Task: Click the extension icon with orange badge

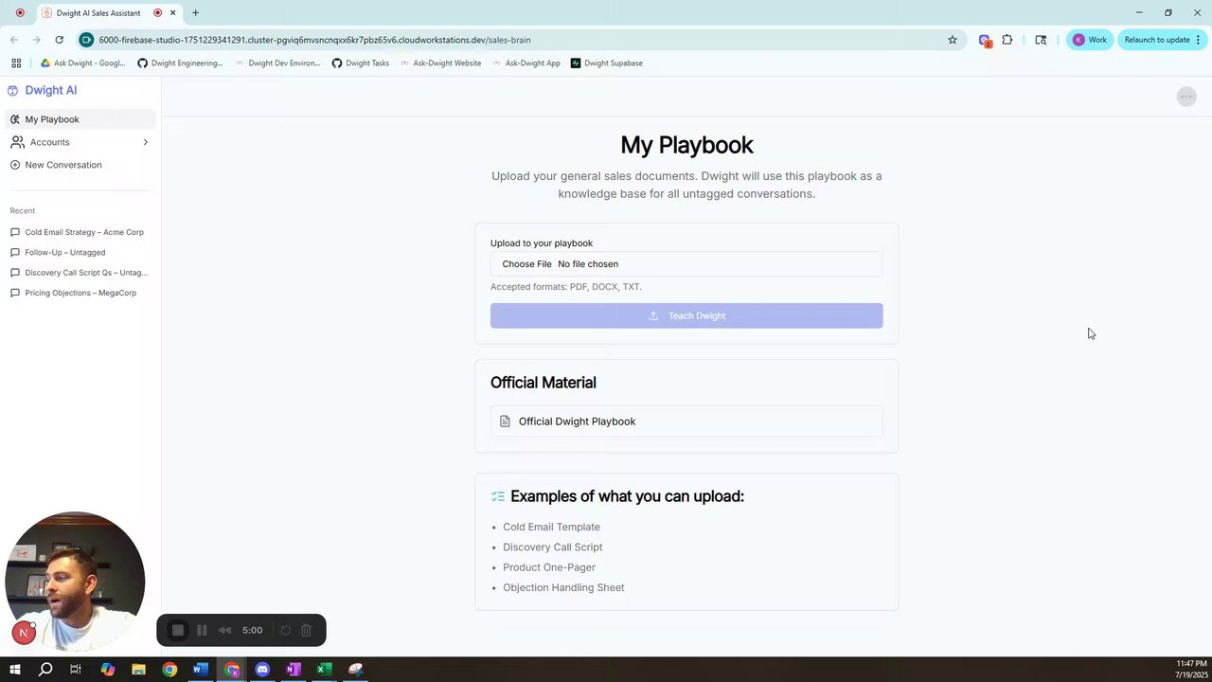Action: tap(985, 41)
